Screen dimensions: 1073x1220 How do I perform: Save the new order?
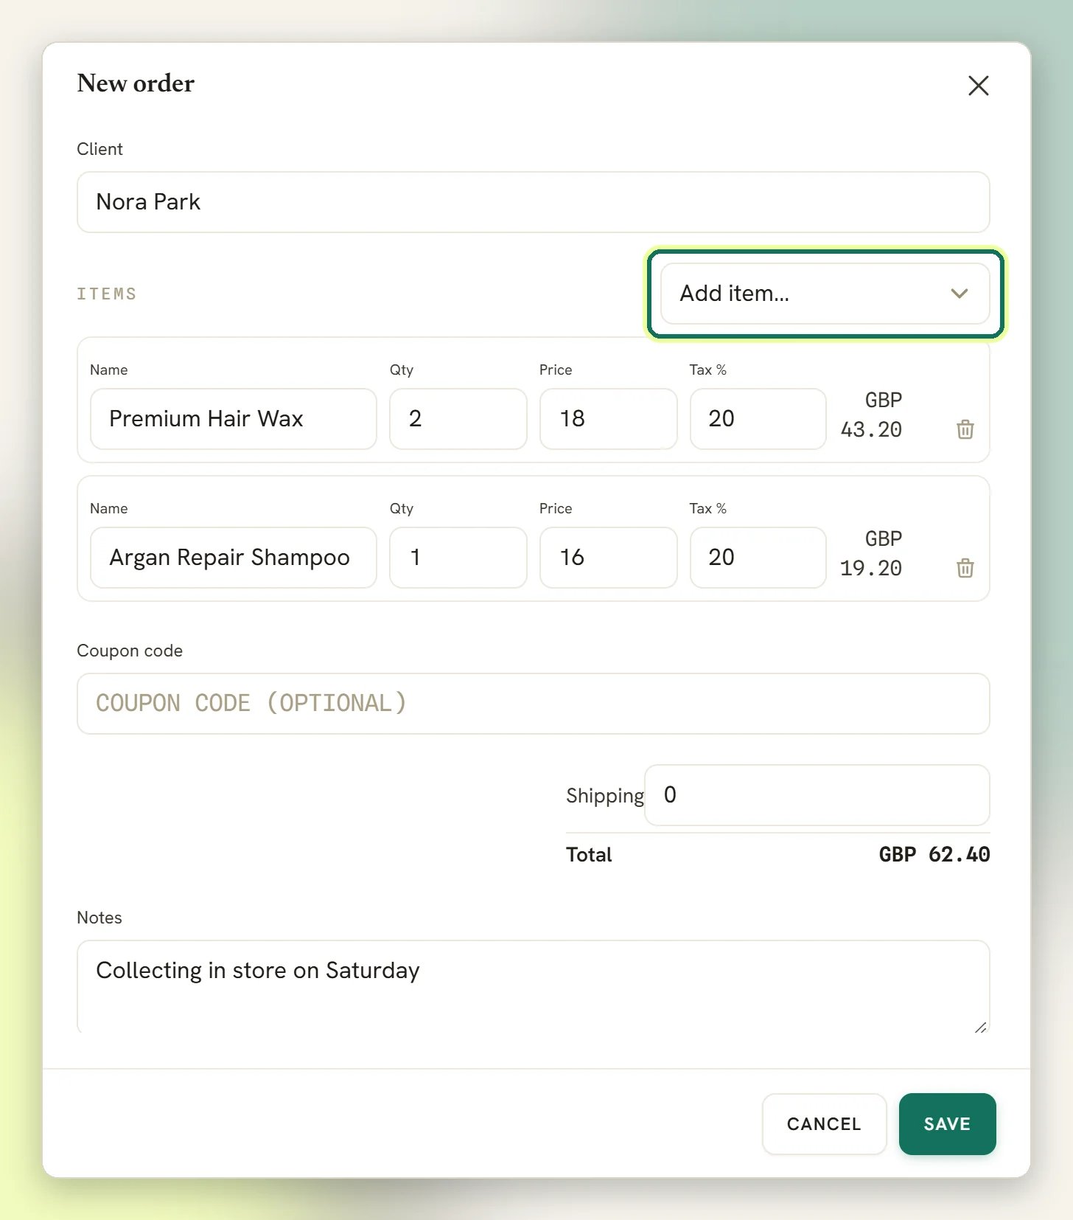point(947,1124)
